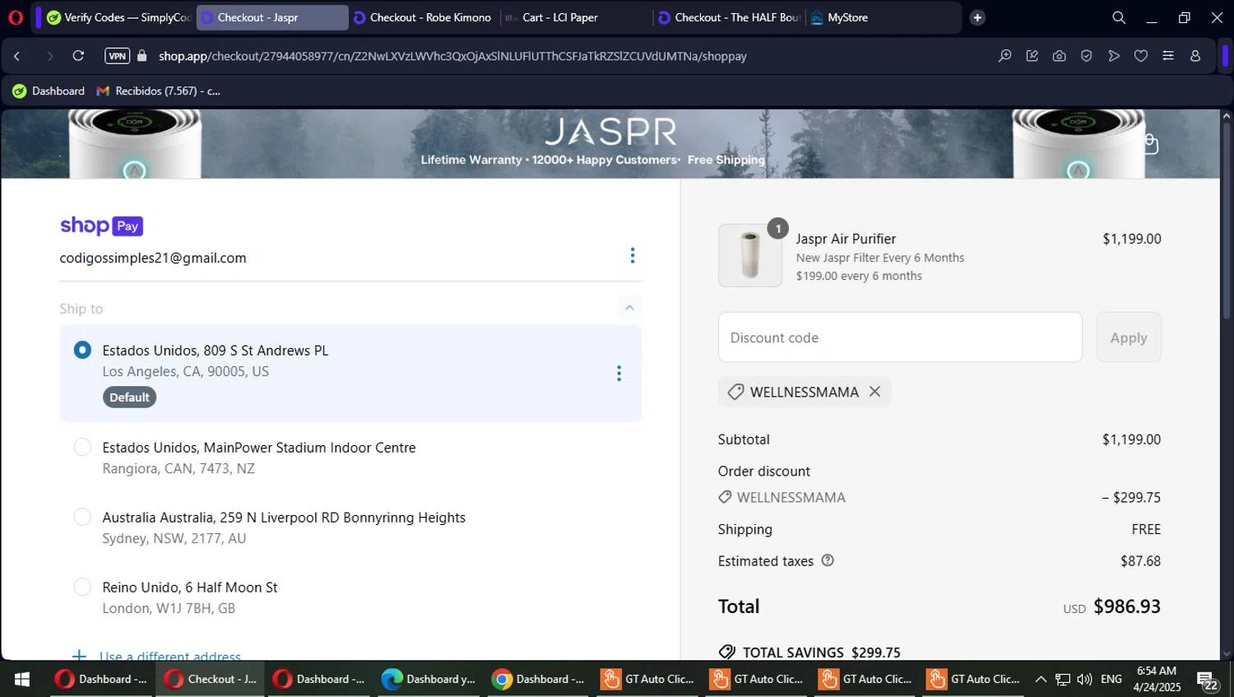The image size is (1234, 697).
Task: Open Windows Start menu
Action: click(x=22, y=679)
